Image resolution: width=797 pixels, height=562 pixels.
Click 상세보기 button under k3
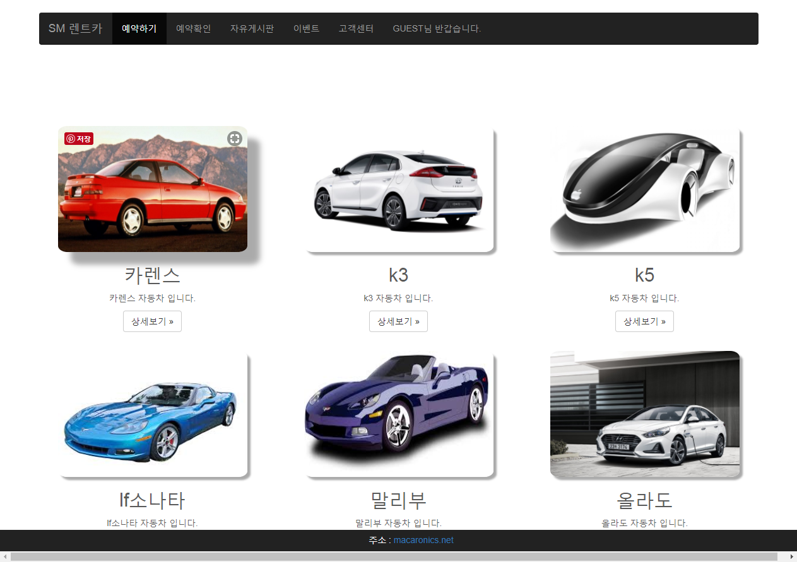tap(398, 321)
